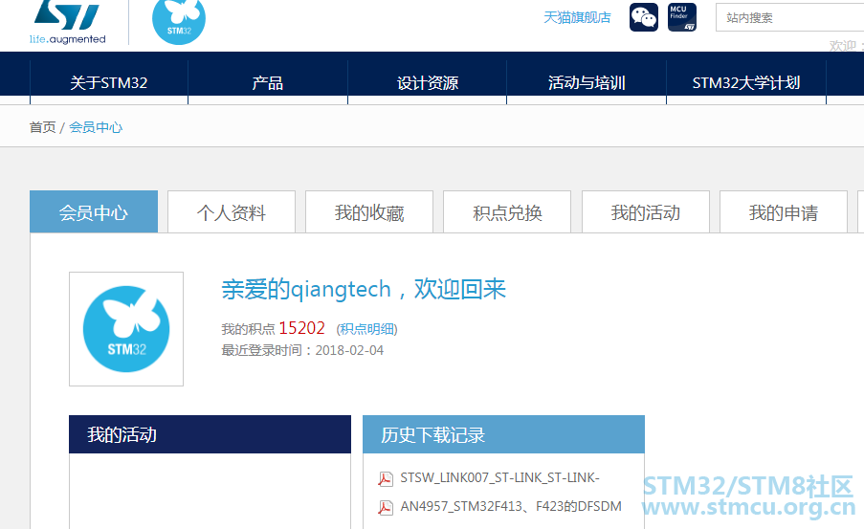The height and width of the screenshot is (529, 864).
Task: Open the AN4957_STM32F413 DFSDM download record
Action: (511, 506)
